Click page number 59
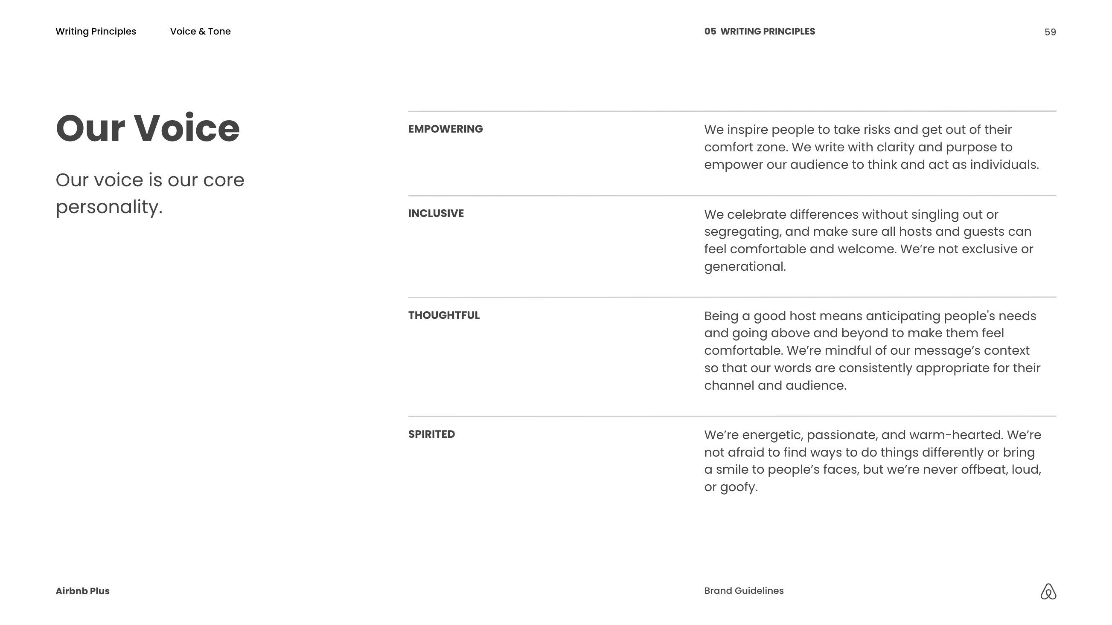The height and width of the screenshot is (625, 1112). point(1050,32)
